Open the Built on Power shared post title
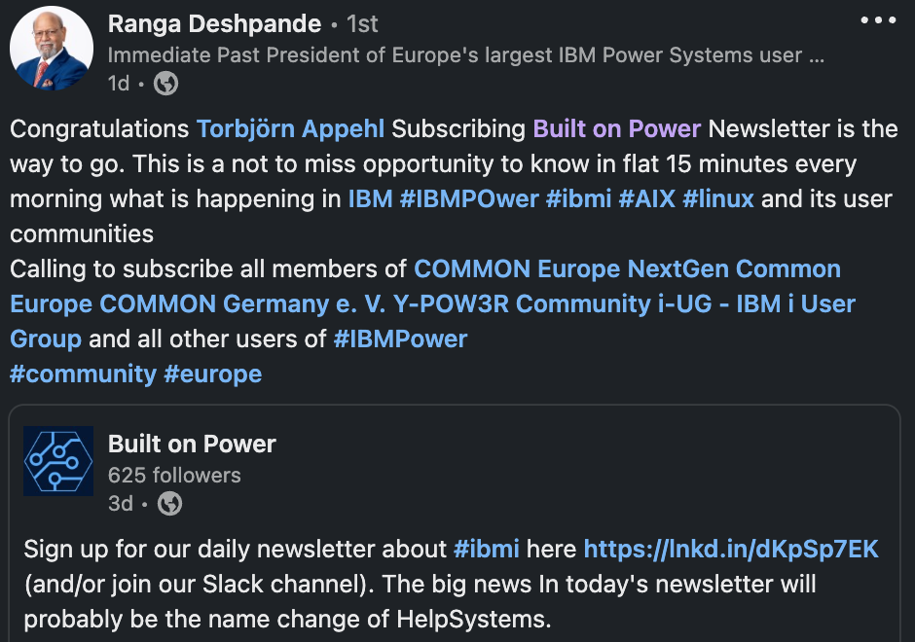Viewport: 915px width, 642px height. 192,444
